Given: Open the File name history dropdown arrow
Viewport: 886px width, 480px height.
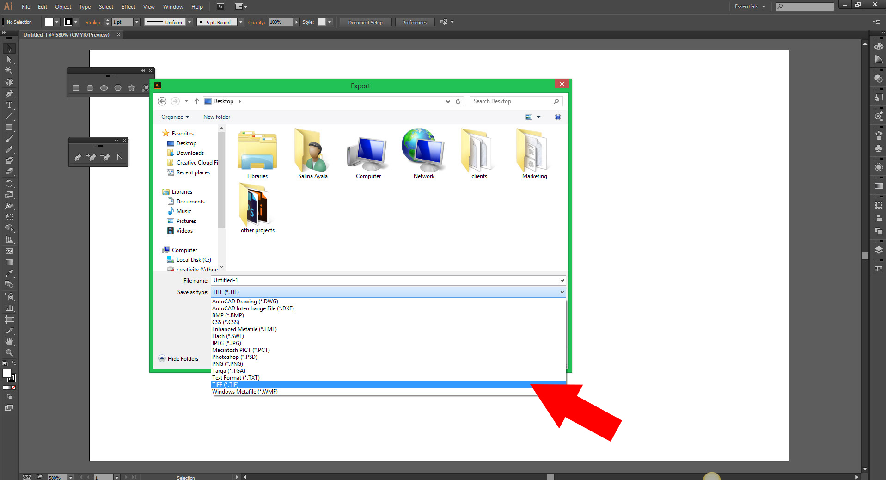Looking at the screenshot, I should click(562, 280).
